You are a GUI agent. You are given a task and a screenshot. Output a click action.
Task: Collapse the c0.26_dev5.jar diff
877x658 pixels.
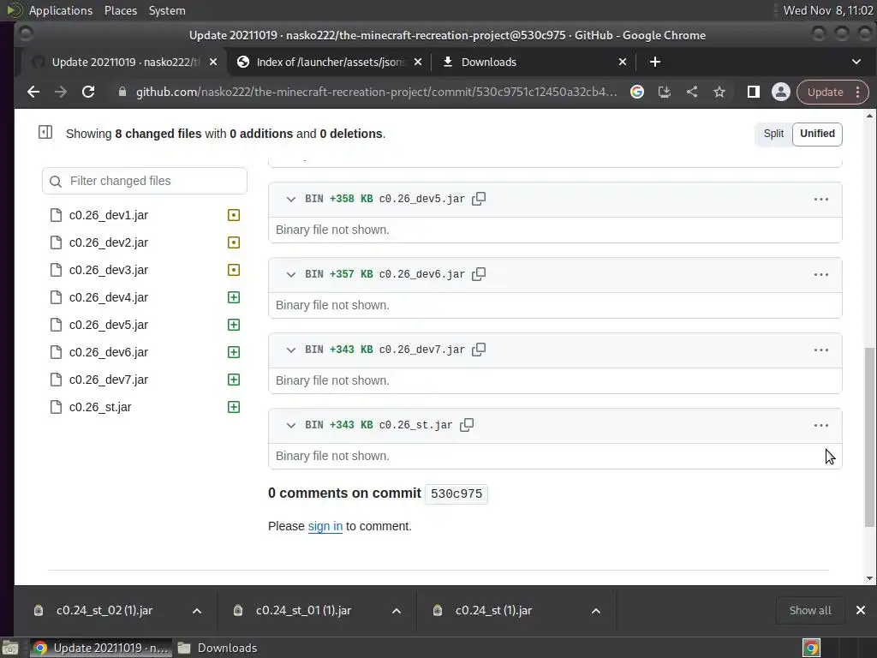point(291,199)
